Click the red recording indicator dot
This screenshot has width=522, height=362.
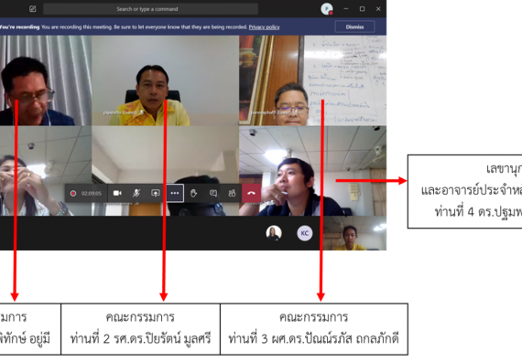(73, 194)
